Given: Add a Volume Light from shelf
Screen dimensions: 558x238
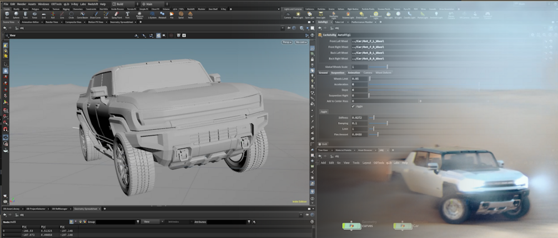Looking at the screenshot, I should pos(348,15).
